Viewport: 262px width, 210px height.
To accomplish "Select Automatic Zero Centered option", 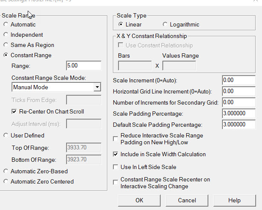I will point(6,182).
